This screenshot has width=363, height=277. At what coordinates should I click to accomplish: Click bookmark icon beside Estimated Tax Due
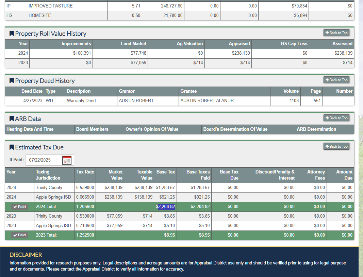(x=12, y=147)
